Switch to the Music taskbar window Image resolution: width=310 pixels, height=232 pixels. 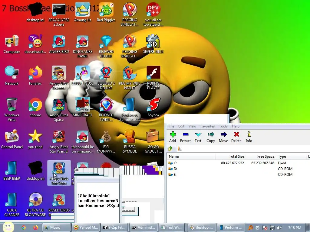click(x=57, y=227)
